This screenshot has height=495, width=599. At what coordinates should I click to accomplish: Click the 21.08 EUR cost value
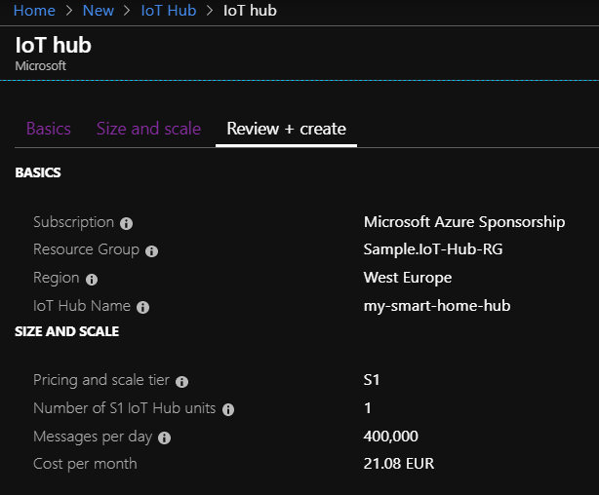coord(399,464)
